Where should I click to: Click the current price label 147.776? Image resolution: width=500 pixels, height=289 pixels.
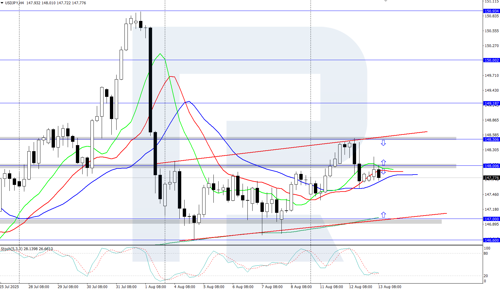click(491, 178)
